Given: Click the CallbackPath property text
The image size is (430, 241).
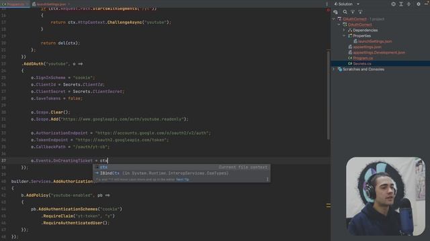Looking at the screenshot, I should pyautogui.click(x=51, y=147).
